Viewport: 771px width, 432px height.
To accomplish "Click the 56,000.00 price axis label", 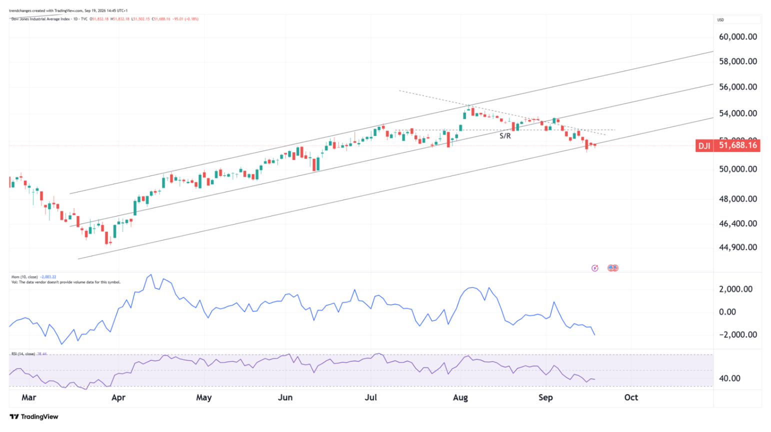I will [737, 86].
